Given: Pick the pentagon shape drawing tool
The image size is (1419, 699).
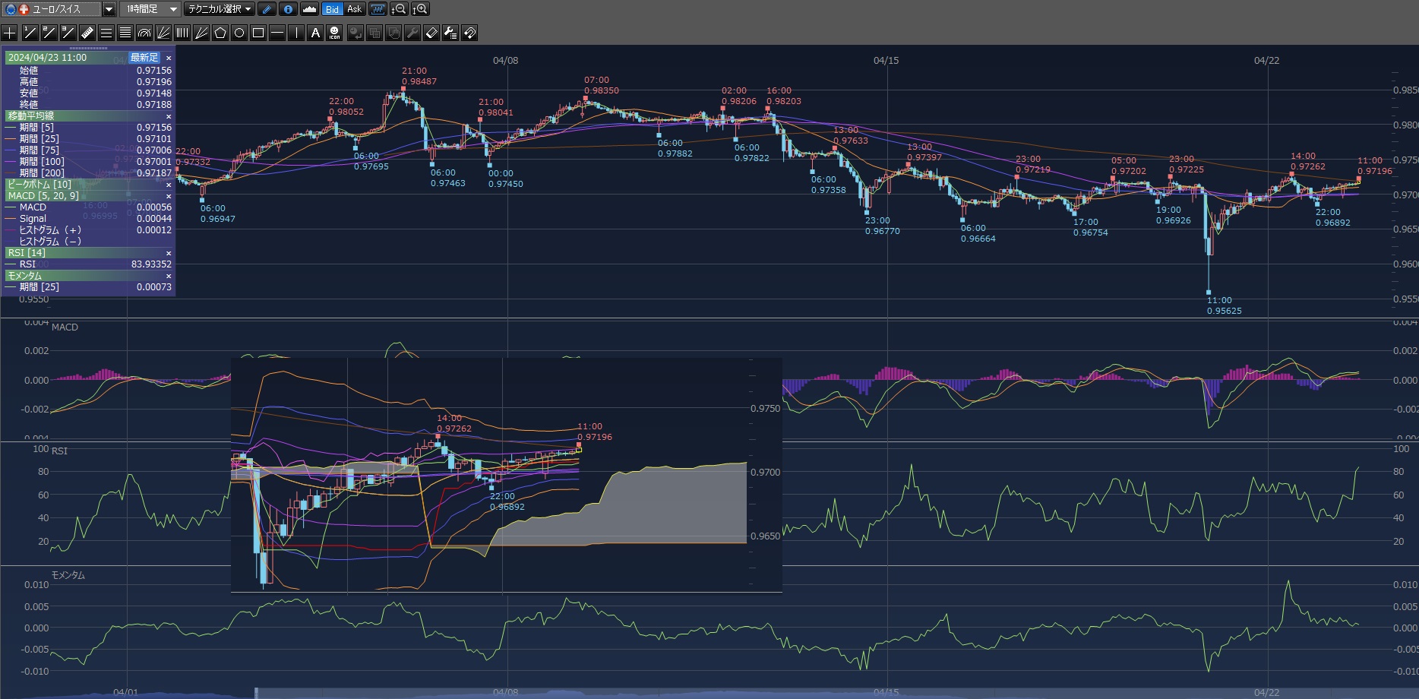Looking at the screenshot, I should click(220, 33).
